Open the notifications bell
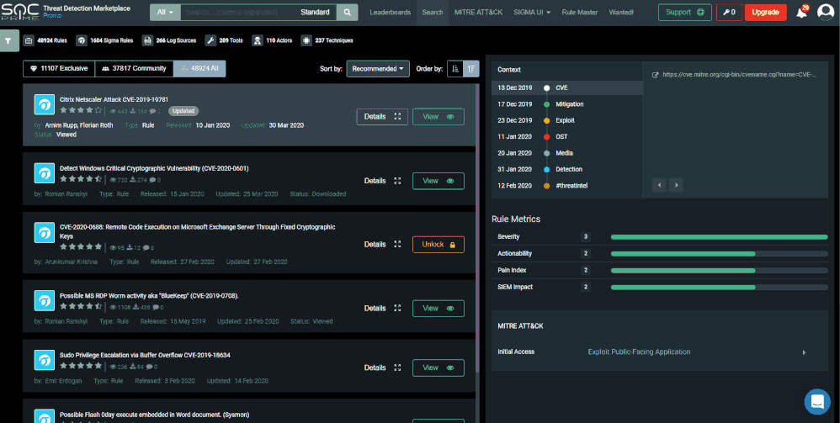Viewport: 840px width, 423px height. coord(802,13)
